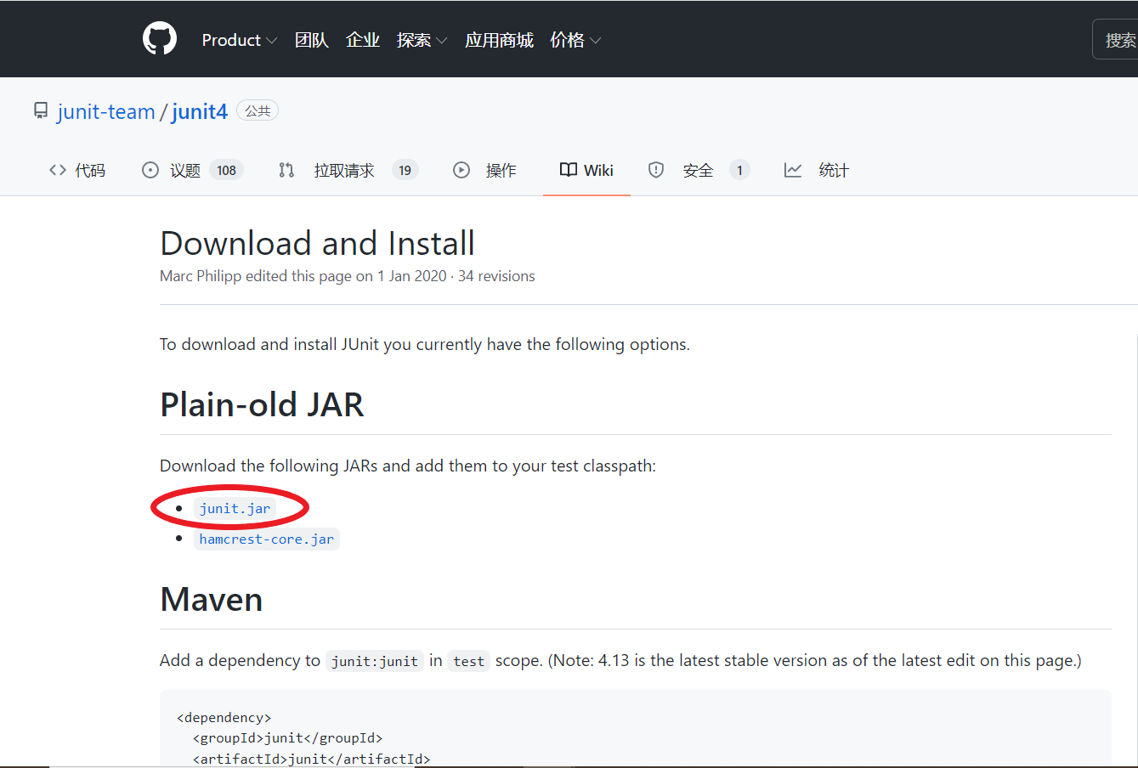Expand the 价格 dropdown menu

(575, 40)
